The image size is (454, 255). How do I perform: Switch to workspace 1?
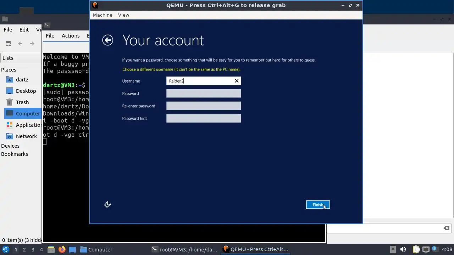[16, 250]
